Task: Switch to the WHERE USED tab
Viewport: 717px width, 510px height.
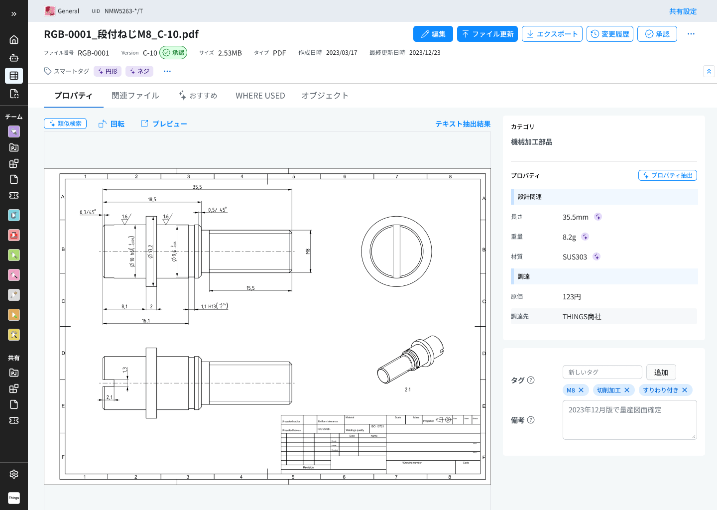Action: pos(260,96)
